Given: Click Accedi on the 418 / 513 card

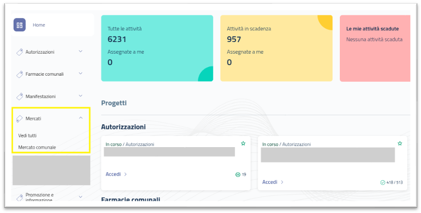Looking at the screenshot, I should [270, 182].
